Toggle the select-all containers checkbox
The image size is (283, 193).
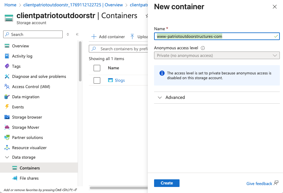pyautogui.click(x=97, y=68)
